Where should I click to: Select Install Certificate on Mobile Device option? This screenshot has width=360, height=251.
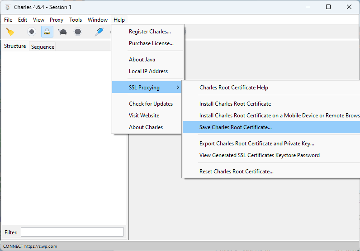point(271,115)
